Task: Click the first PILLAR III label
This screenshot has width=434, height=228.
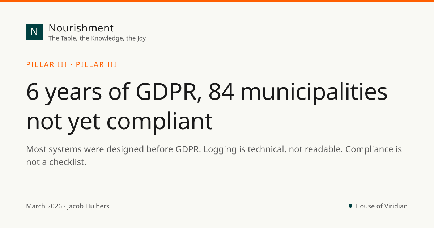Action: coord(47,65)
